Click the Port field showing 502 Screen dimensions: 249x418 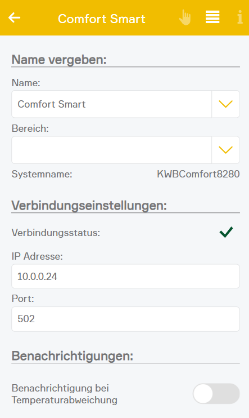pyautogui.click(x=125, y=319)
